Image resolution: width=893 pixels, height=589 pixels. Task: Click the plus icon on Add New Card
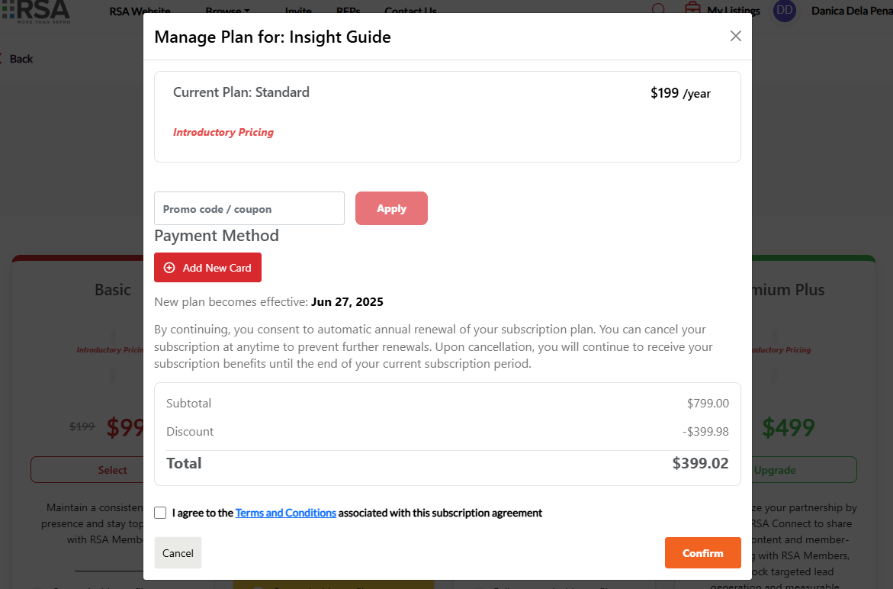pyautogui.click(x=169, y=268)
